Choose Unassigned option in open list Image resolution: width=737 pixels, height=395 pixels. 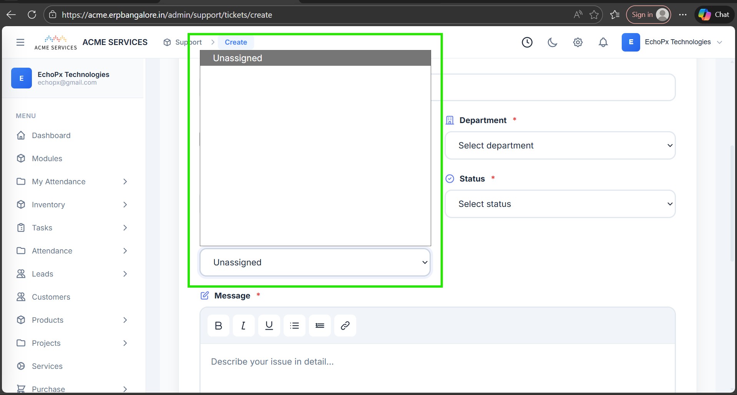315,58
